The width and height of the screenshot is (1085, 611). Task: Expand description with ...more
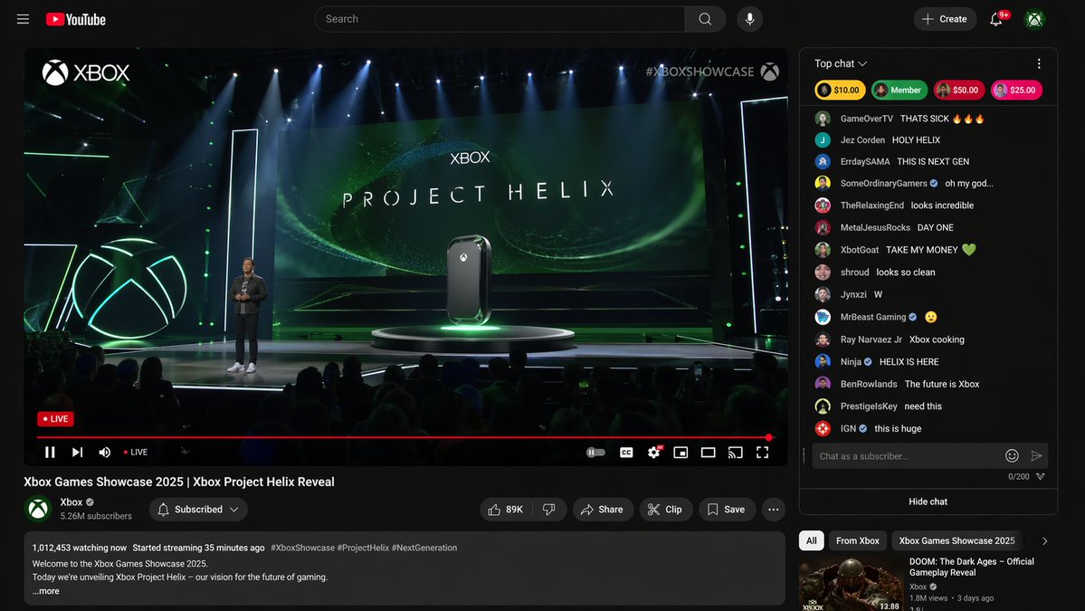point(46,591)
